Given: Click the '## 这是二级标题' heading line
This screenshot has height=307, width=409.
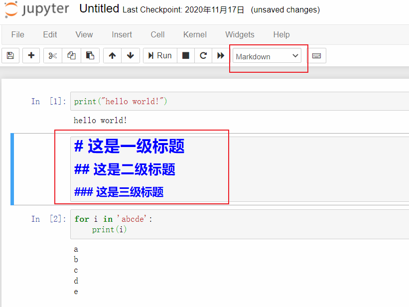Looking at the screenshot, I should pyautogui.click(x=125, y=169).
